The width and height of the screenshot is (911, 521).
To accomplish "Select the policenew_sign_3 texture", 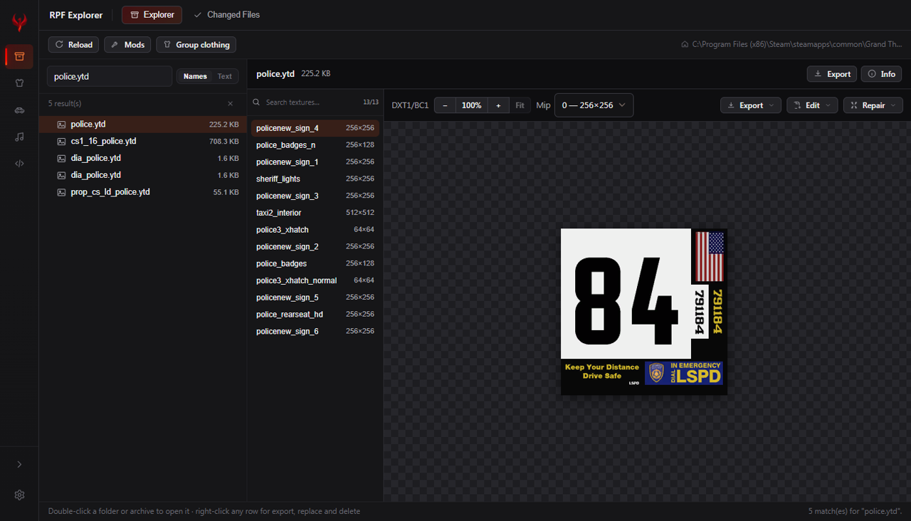I will pyautogui.click(x=315, y=196).
